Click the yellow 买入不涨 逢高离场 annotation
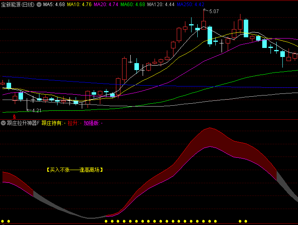298x225 pixels. coord(74,169)
